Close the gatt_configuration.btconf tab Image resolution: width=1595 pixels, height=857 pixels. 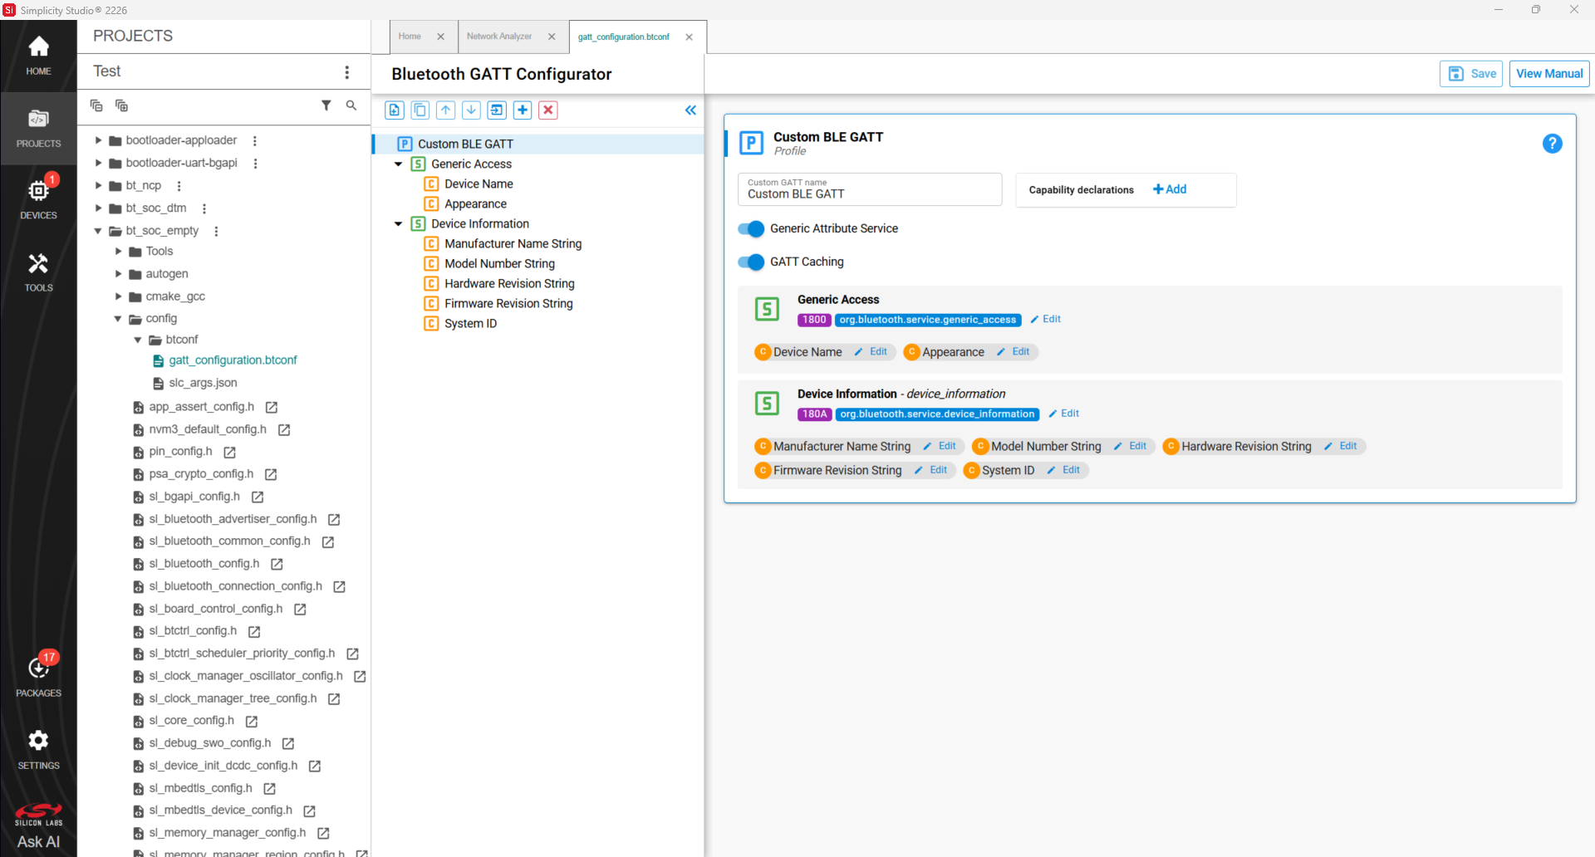coord(689,37)
